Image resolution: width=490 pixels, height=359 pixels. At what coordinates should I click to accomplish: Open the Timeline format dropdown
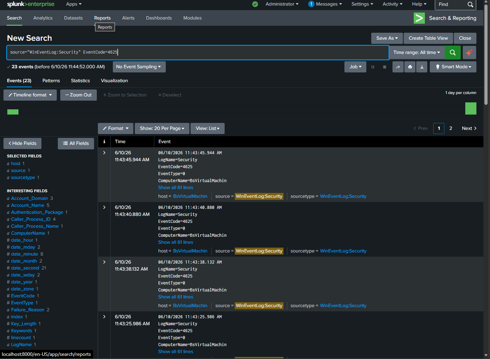(30, 95)
